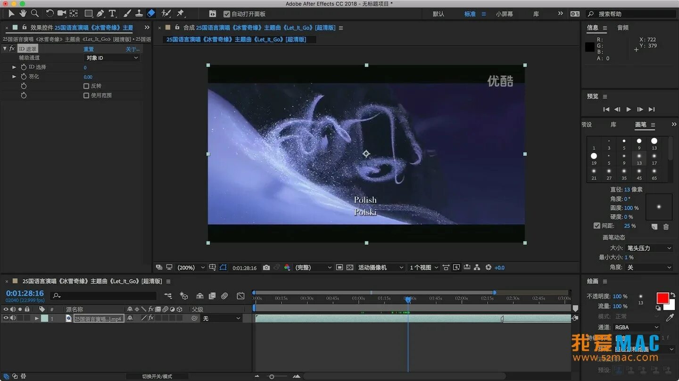The height and width of the screenshot is (381, 679).
Task: Take a snapshot with the camera icon
Action: point(266,267)
